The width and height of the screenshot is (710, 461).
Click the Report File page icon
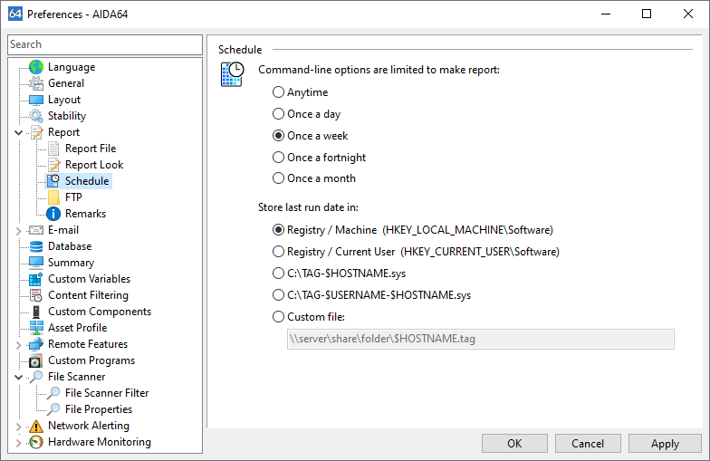pos(53,149)
